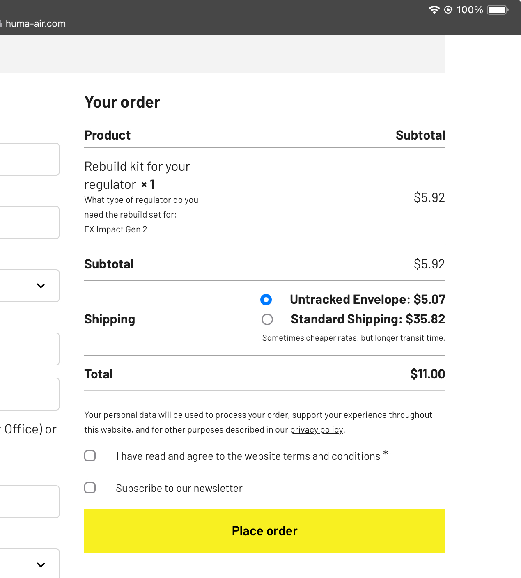The width and height of the screenshot is (521, 578).
Task: Click the field just above Office text
Action: pyautogui.click(x=30, y=394)
